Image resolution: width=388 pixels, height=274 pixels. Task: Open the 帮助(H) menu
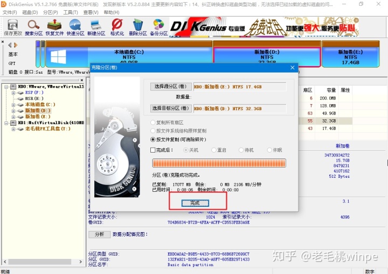click(112, 12)
